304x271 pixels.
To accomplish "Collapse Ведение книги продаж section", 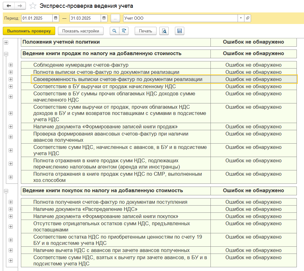I will click(6, 54).
